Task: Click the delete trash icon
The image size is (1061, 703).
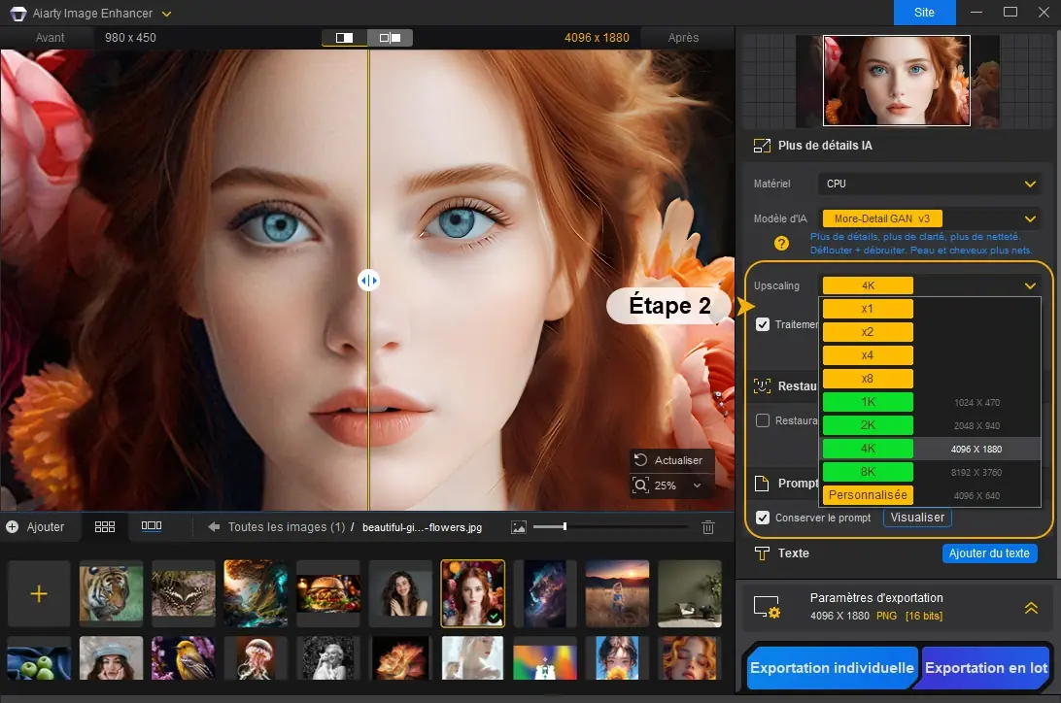Action: coord(708,526)
